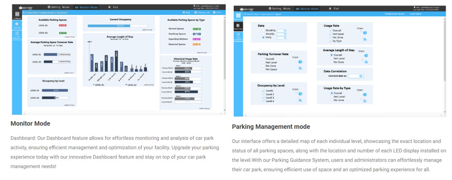Select pie chart icon in Parking Turnover Rate

pyautogui.click(x=300, y=62)
